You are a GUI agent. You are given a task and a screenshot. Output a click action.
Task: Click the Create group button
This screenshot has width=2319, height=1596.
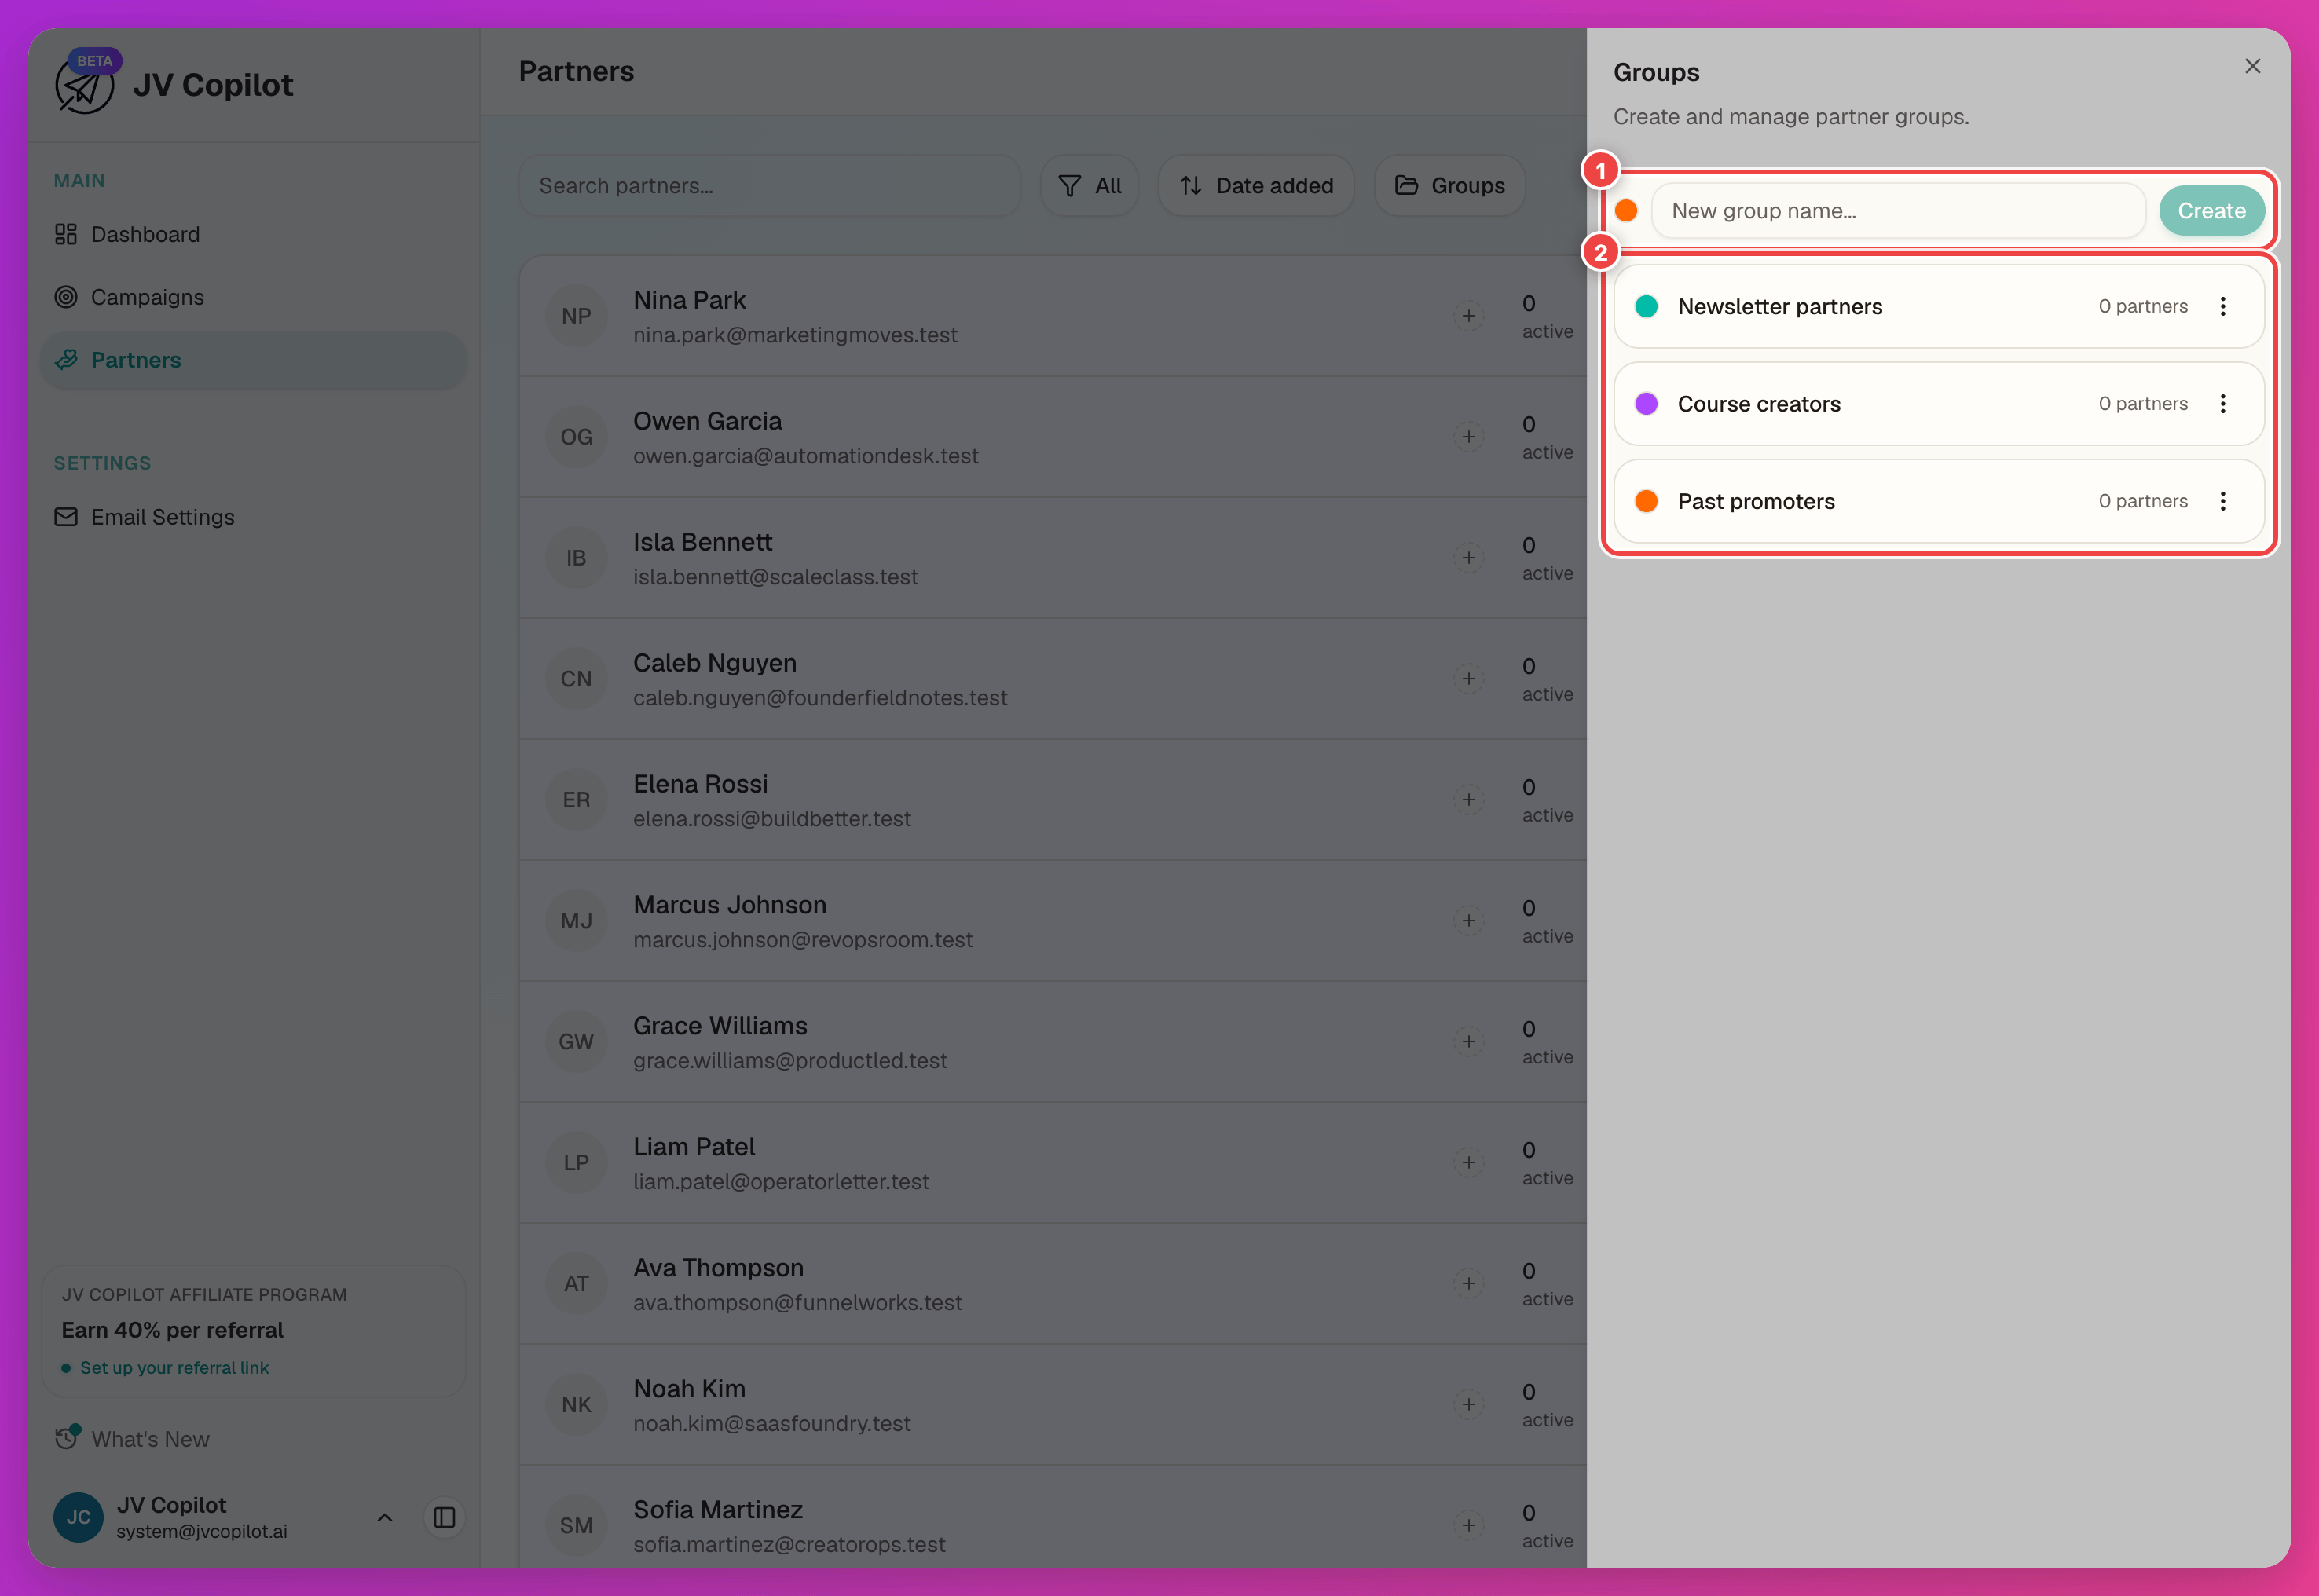click(2211, 211)
